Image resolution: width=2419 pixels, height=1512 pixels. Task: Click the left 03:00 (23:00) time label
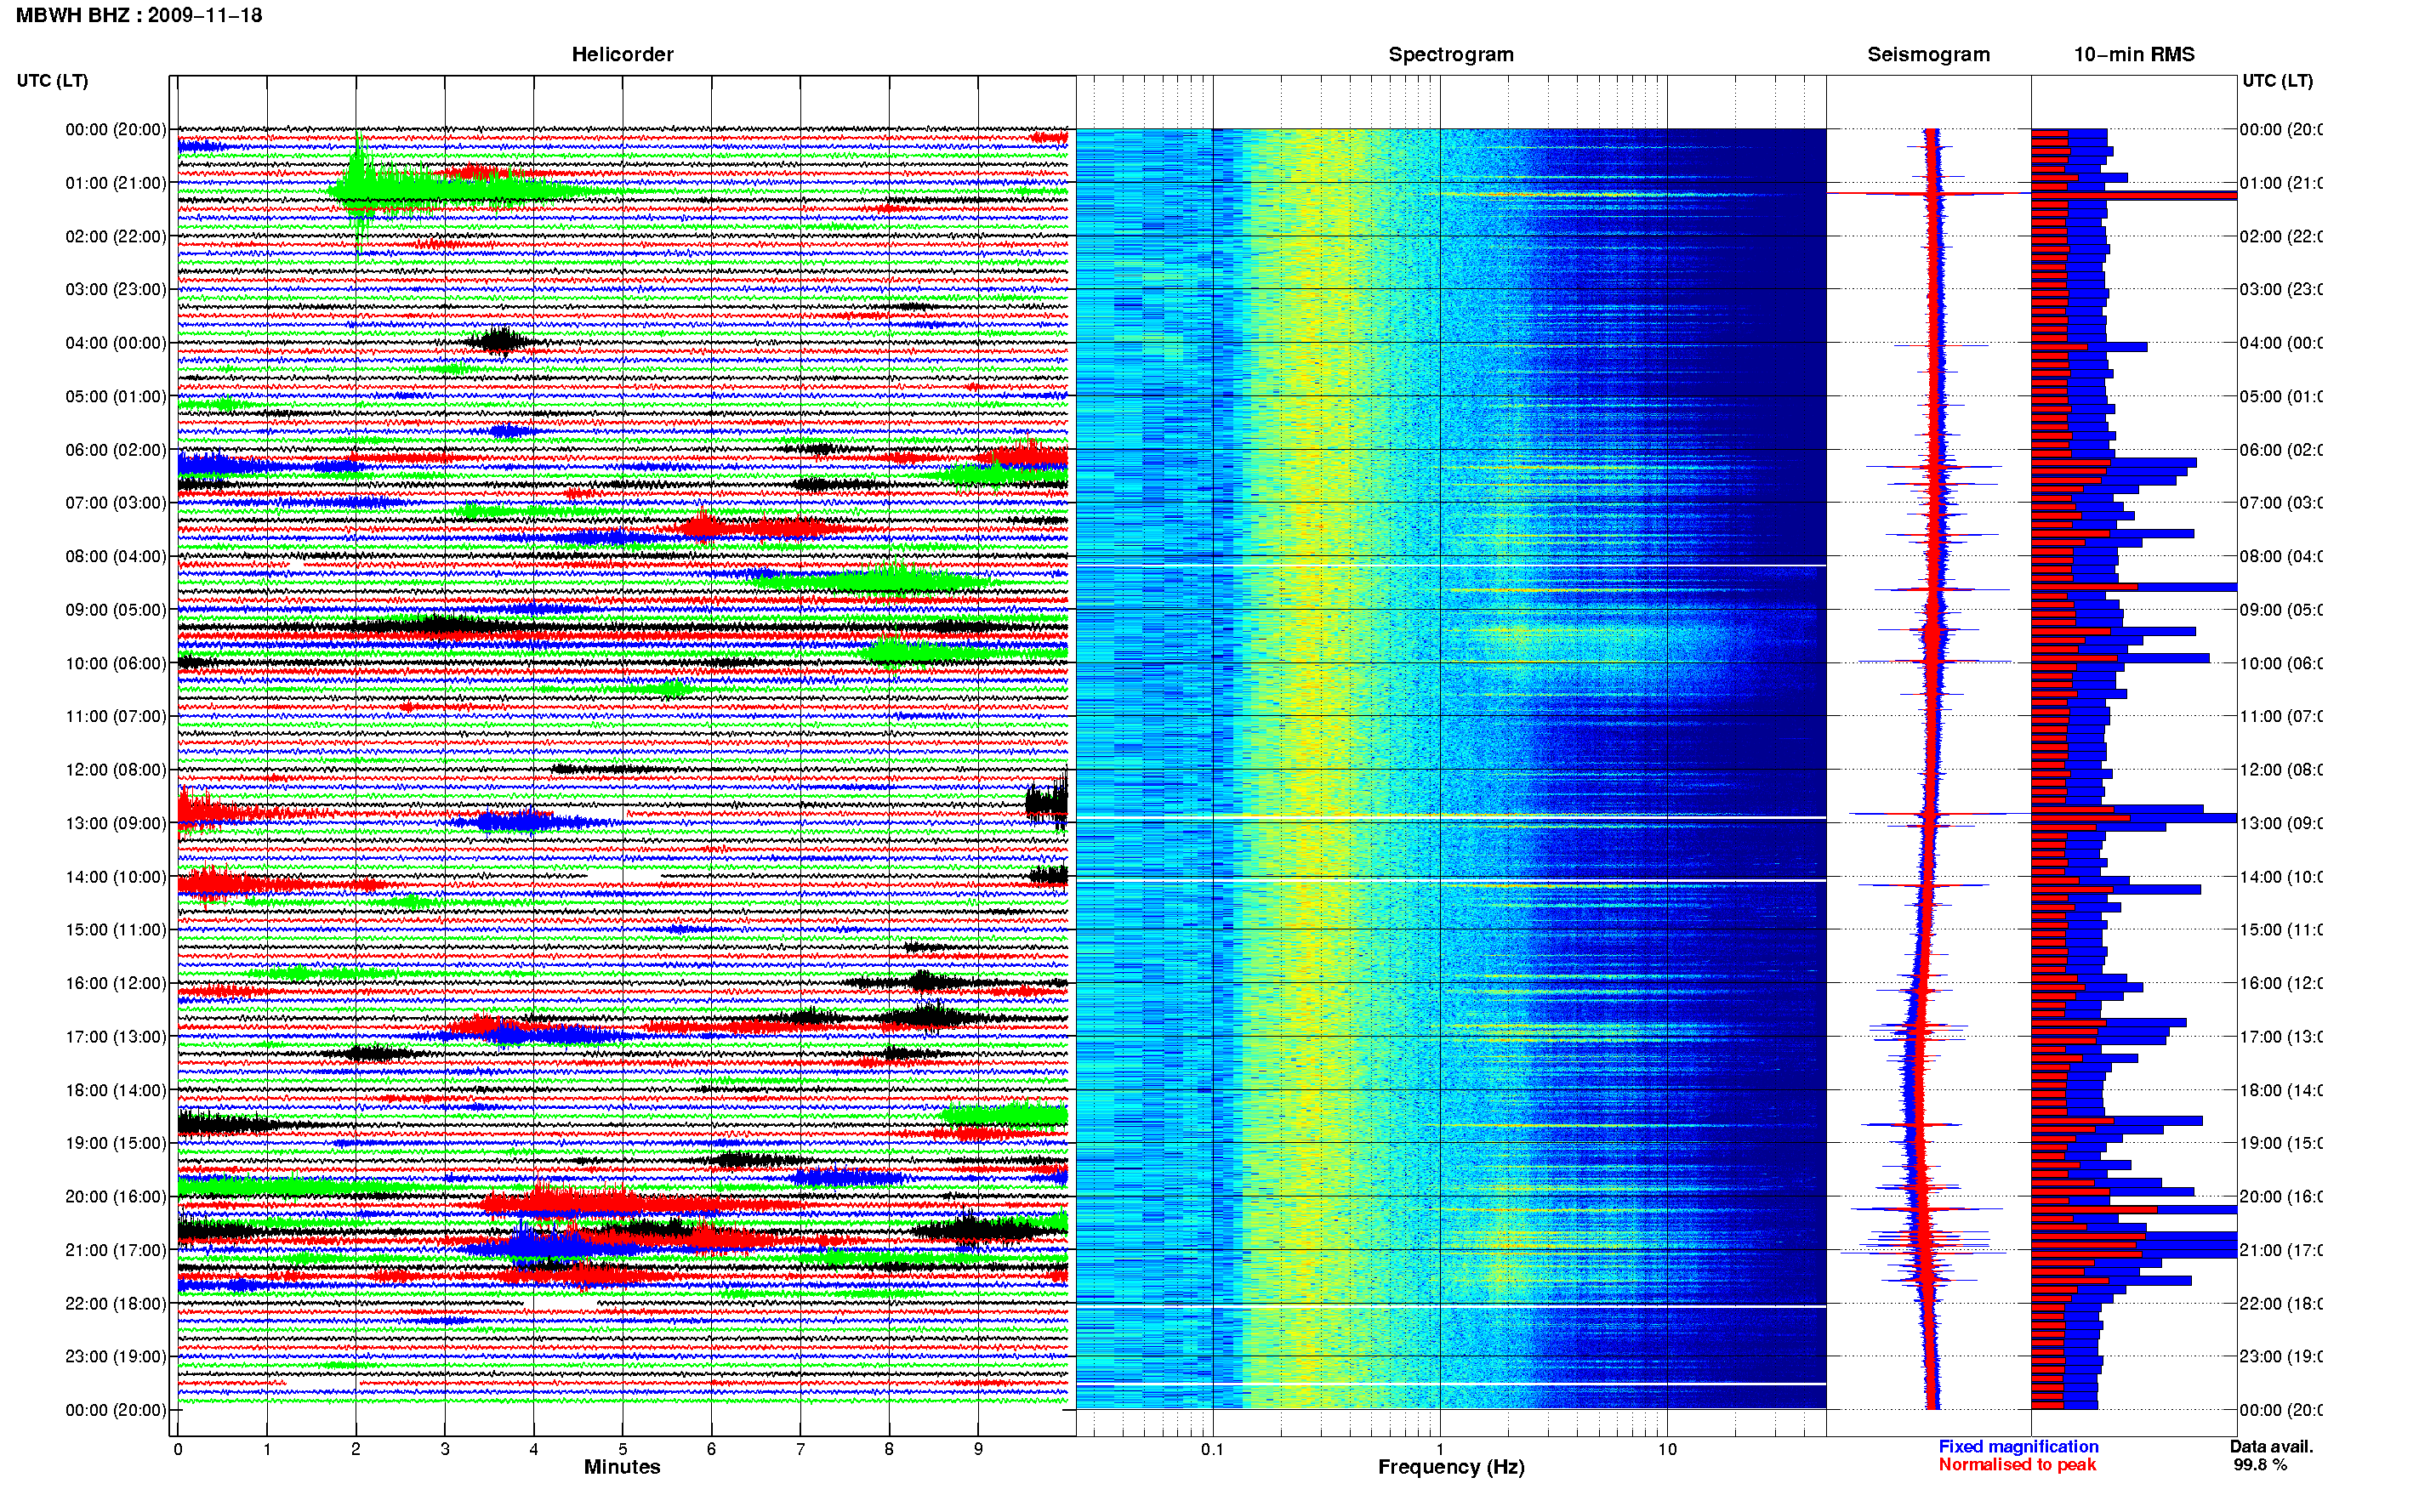coord(116,289)
